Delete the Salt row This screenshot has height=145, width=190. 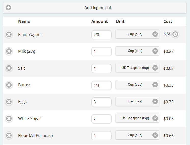click(x=9, y=68)
